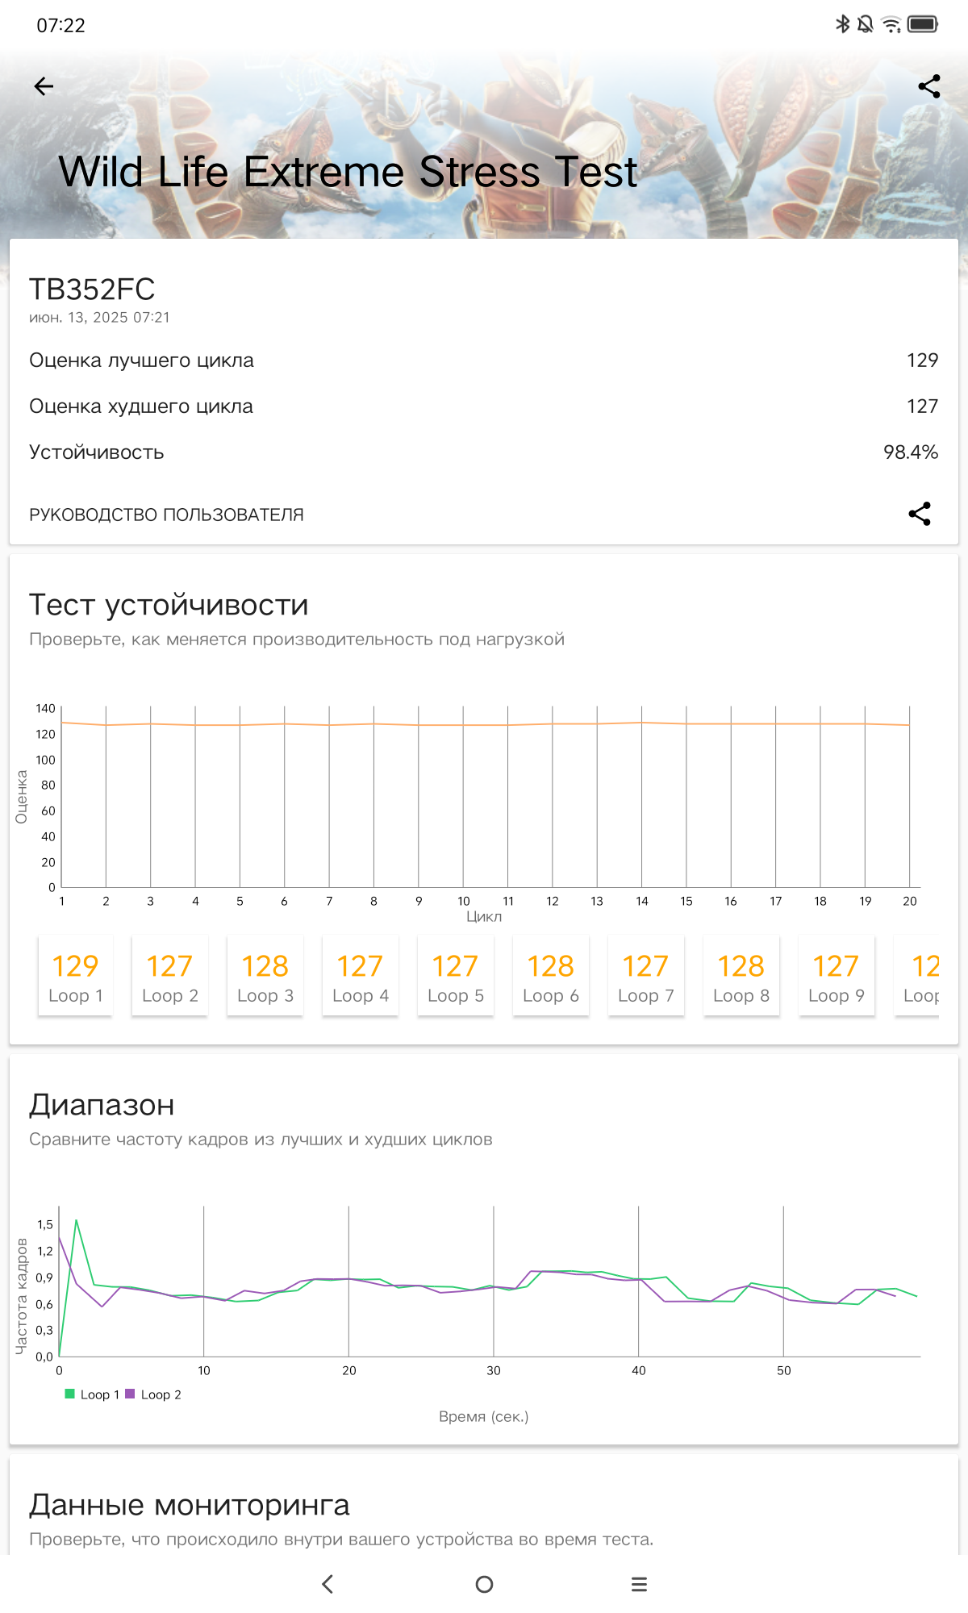Choose the Loop 6 score card
968x1613 pixels.
click(551, 976)
